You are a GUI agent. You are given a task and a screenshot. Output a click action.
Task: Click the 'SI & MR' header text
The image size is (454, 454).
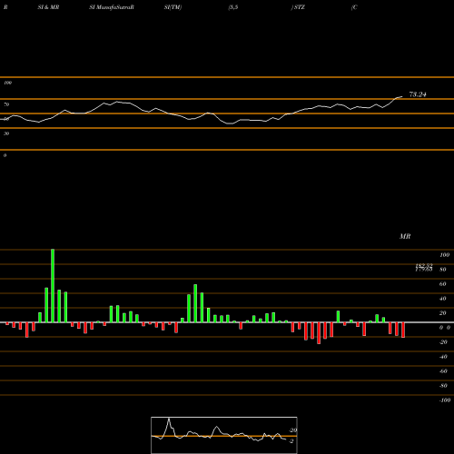click(x=48, y=7)
